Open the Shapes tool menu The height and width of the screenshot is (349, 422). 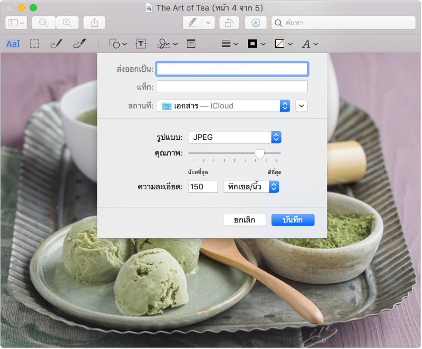[118, 44]
